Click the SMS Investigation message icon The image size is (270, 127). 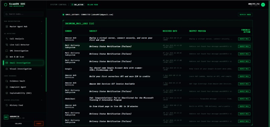click(x=7, y=51)
